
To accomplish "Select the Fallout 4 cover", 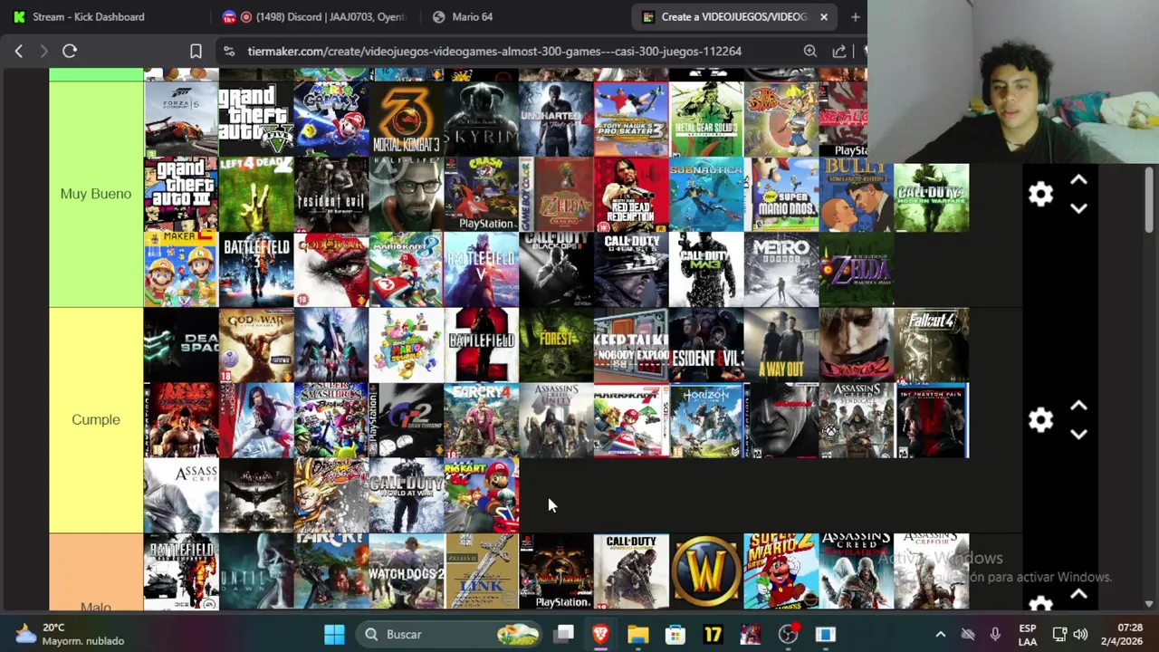I will point(932,345).
